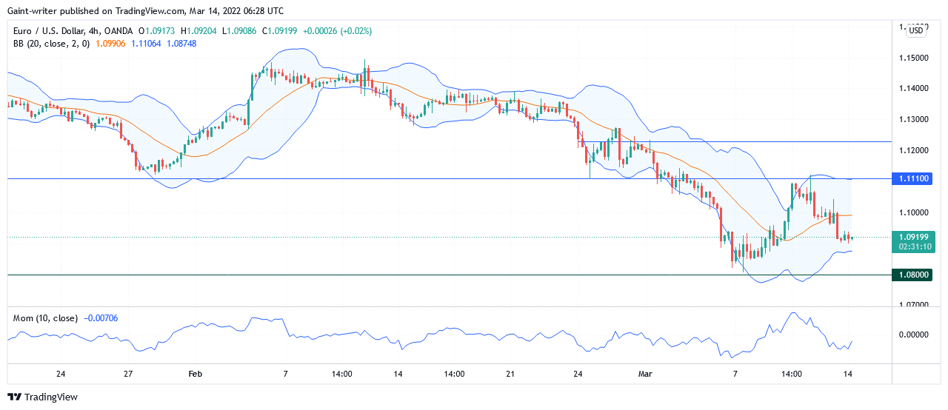The width and height of the screenshot is (948, 410).
Task: Click the 1.13000 price axis label
Action: (915, 120)
